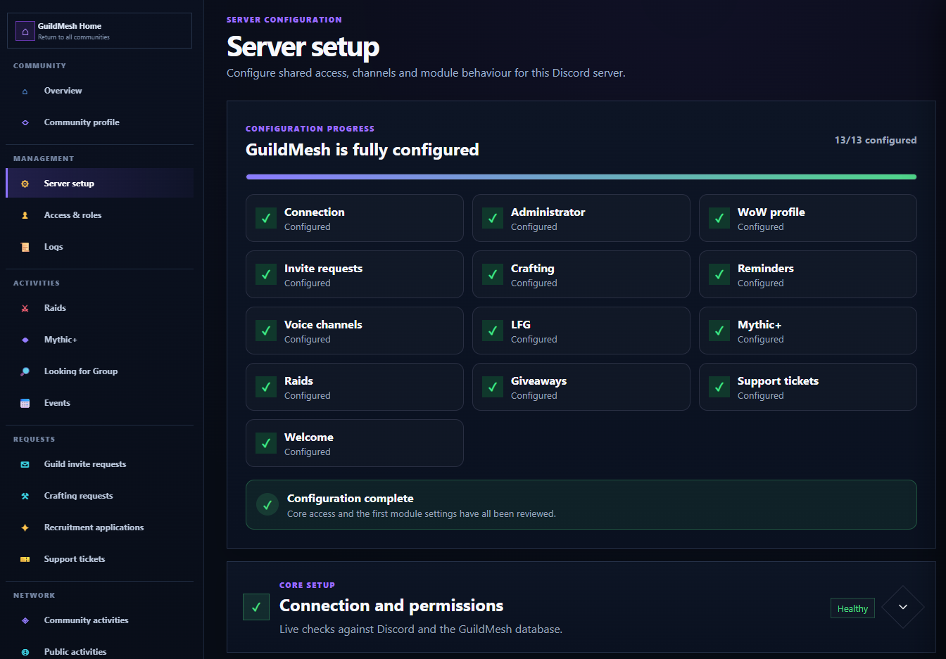The image size is (946, 659).
Task: Click the Mythic+ diamond icon
Action: point(25,340)
